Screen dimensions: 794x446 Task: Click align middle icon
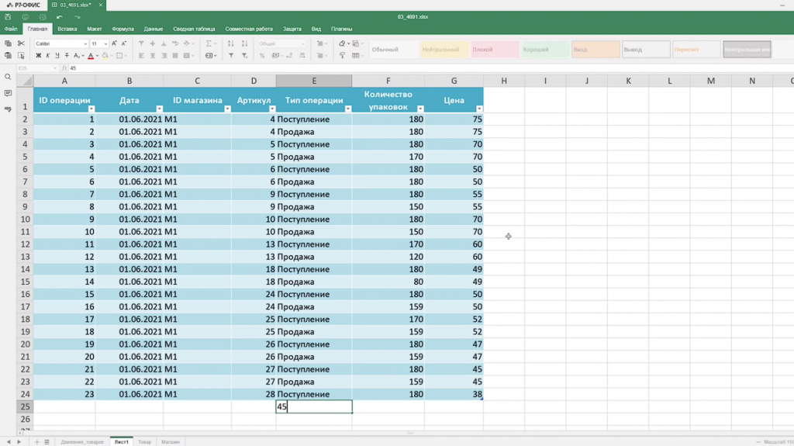pyautogui.click(x=153, y=43)
